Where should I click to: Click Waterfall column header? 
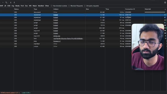tap(148, 9)
